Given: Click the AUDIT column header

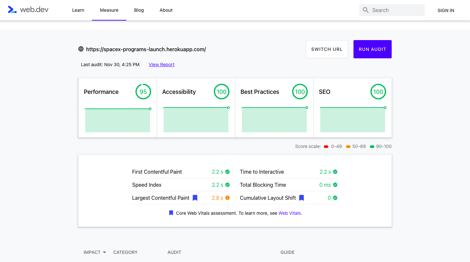Looking at the screenshot, I should [174, 252].
